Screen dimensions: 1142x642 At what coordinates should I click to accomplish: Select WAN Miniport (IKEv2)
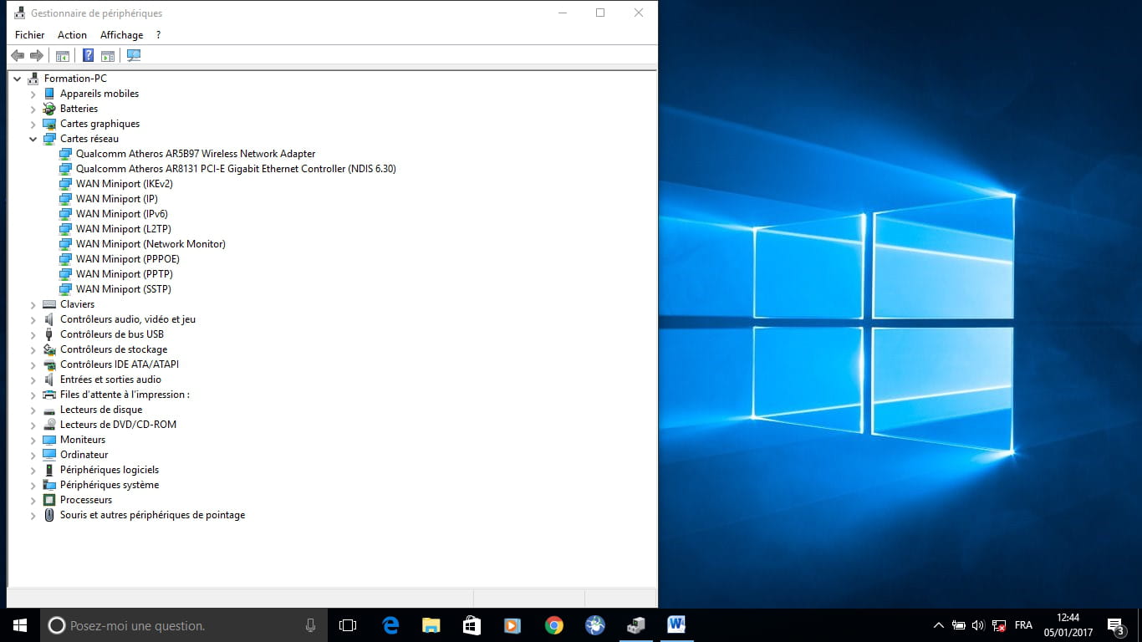(125, 184)
